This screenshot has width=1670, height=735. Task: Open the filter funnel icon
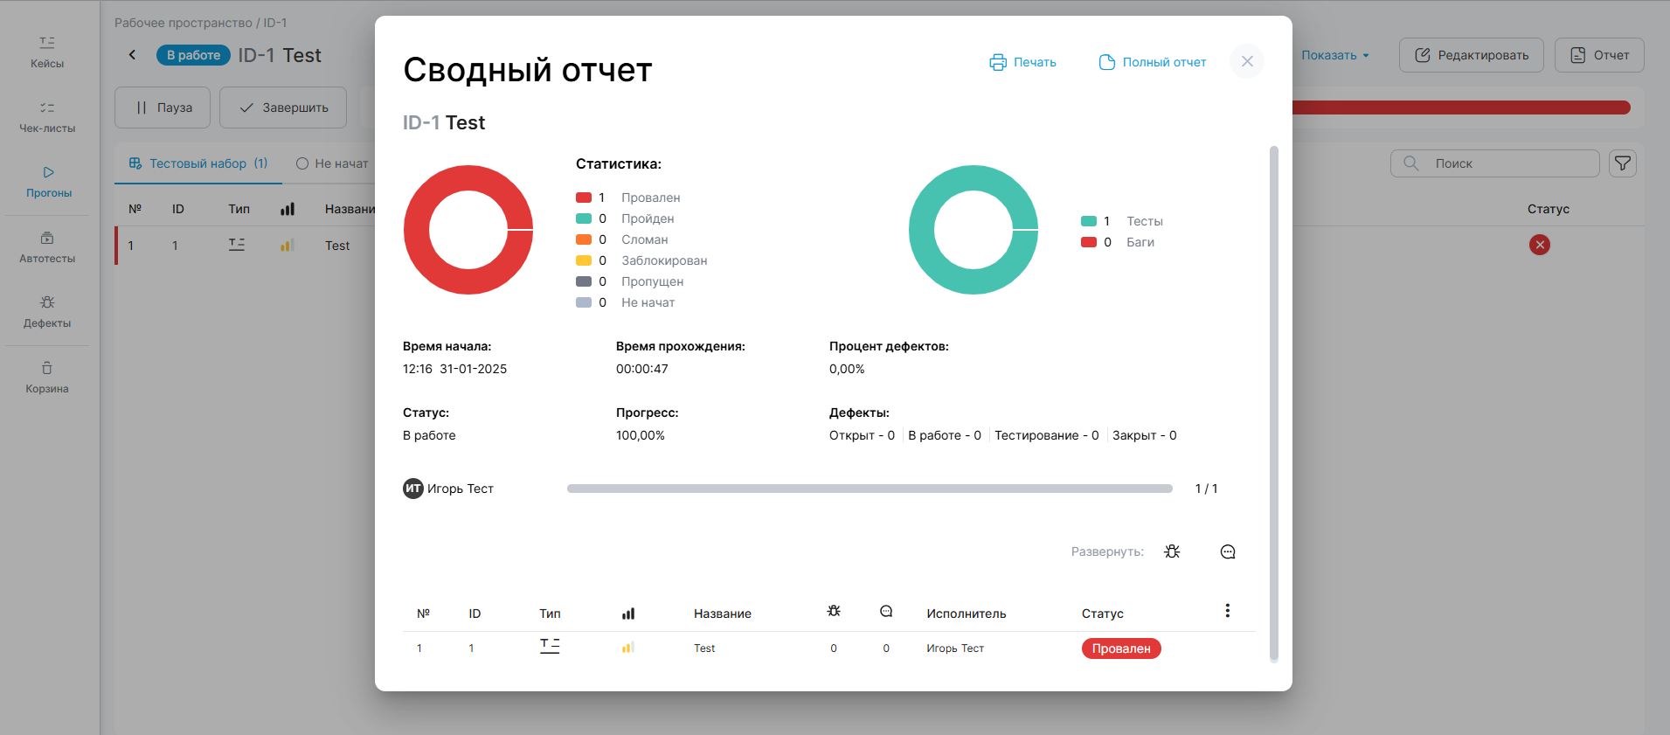(x=1623, y=163)
